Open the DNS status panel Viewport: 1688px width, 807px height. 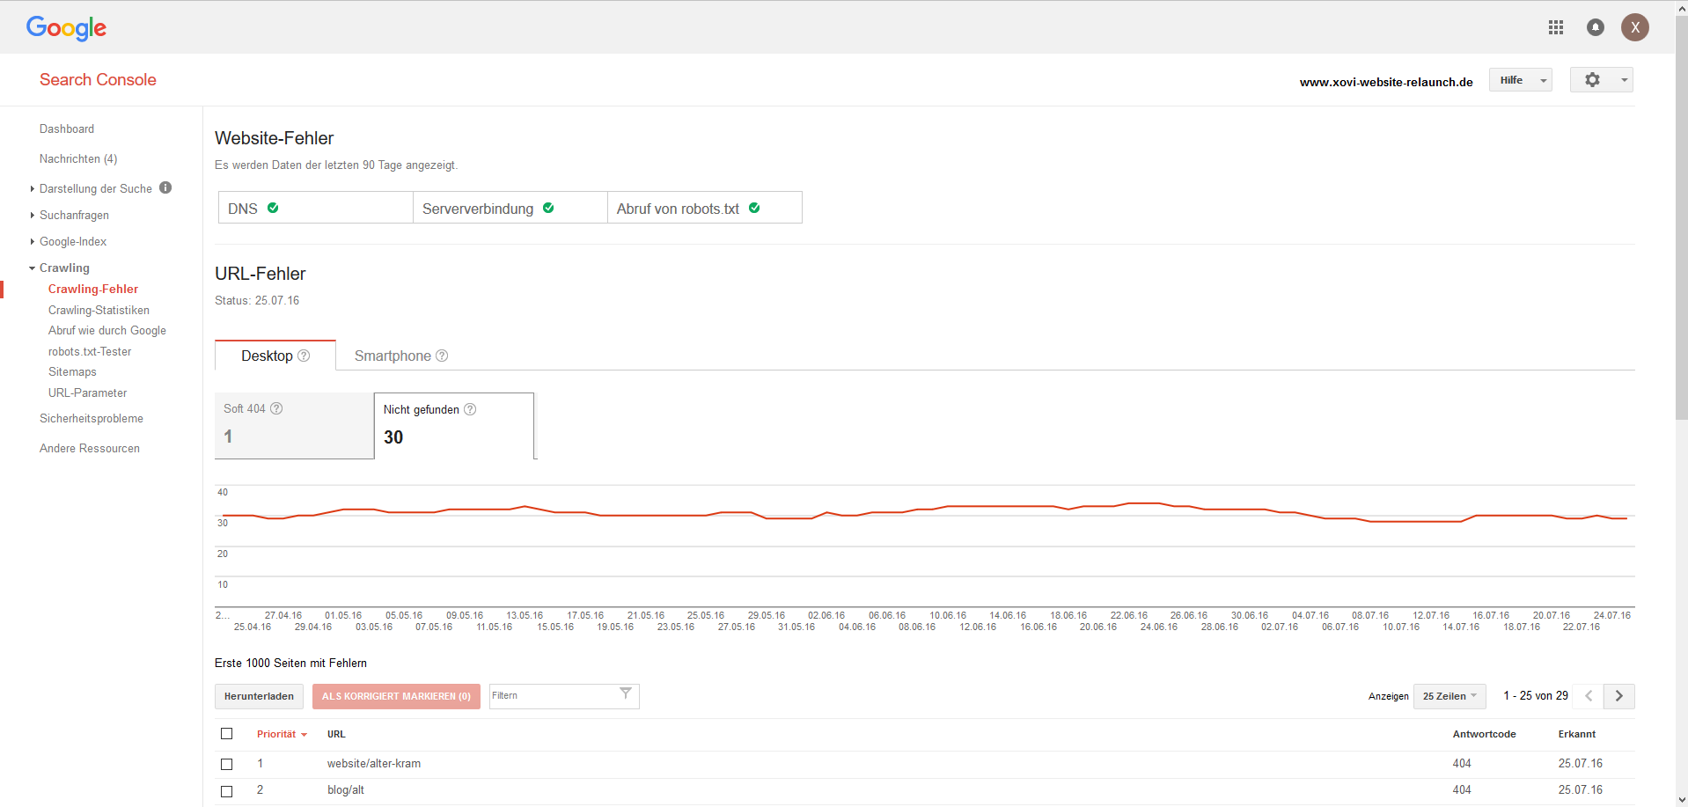pos(315,208)
